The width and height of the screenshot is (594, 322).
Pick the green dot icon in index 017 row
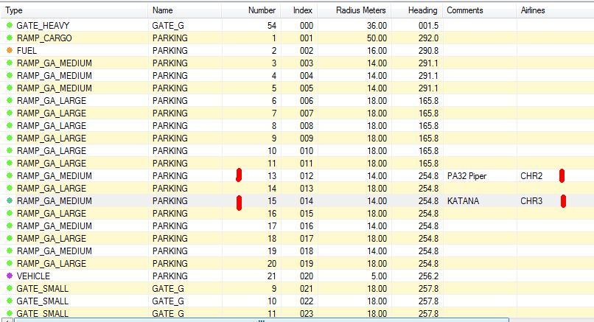[10, 238]
